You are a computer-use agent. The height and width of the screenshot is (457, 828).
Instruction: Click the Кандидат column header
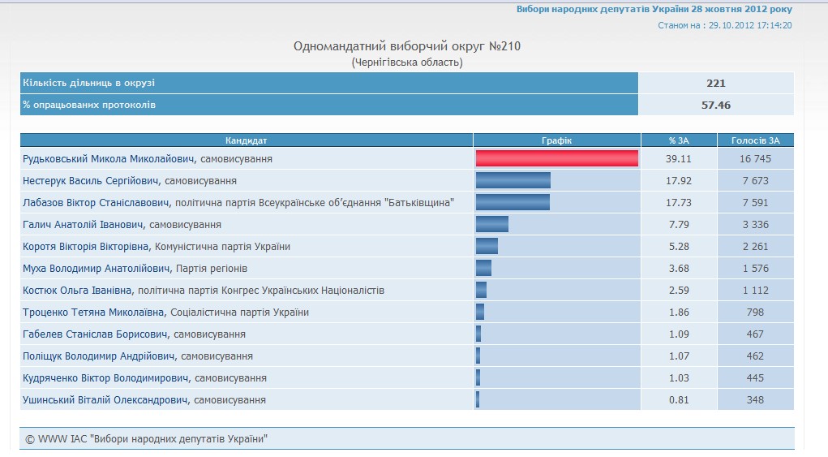247,140
